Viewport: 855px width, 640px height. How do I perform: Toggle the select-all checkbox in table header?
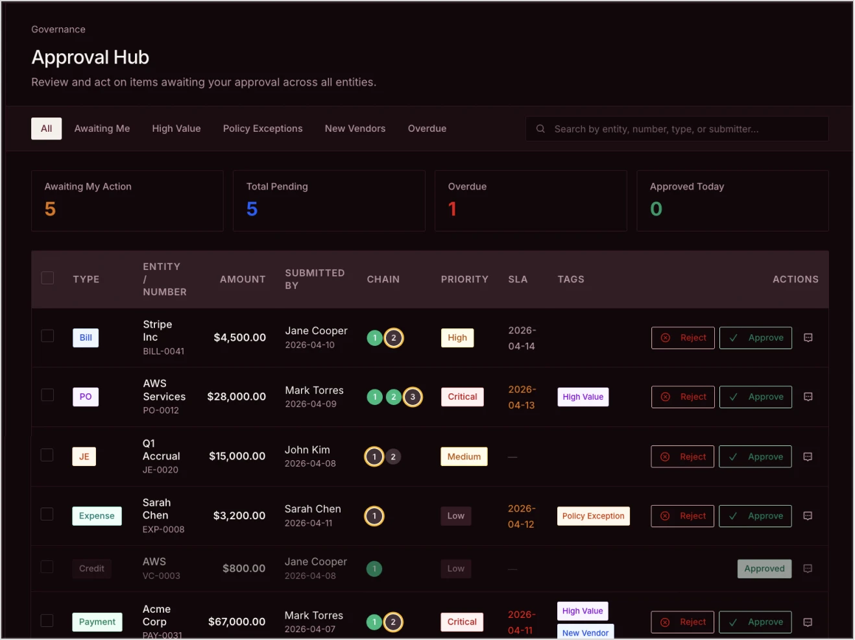pos(47,278)
